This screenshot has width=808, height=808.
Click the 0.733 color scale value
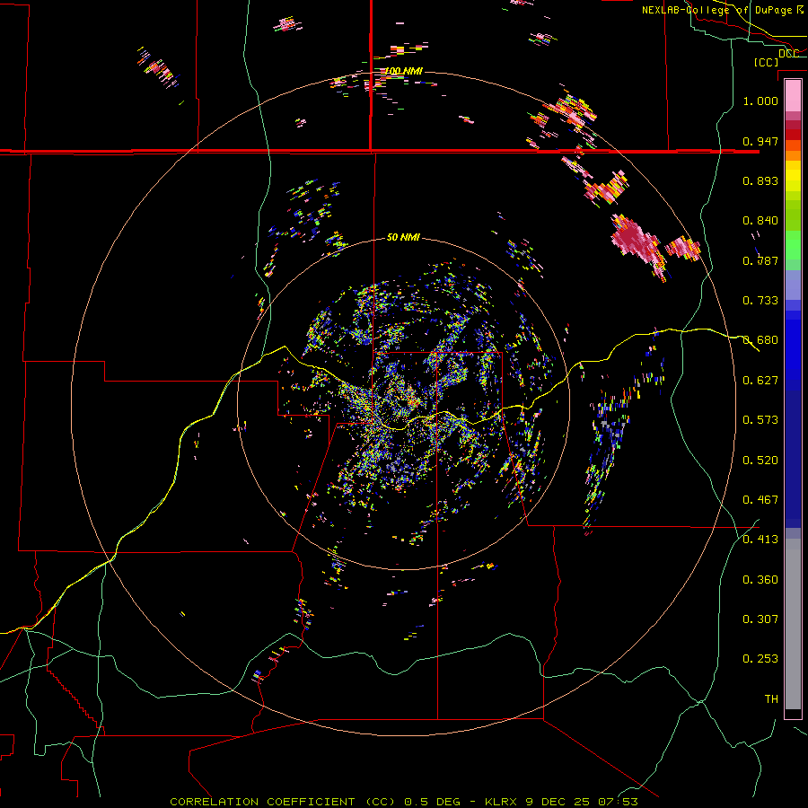pos(760,301)
